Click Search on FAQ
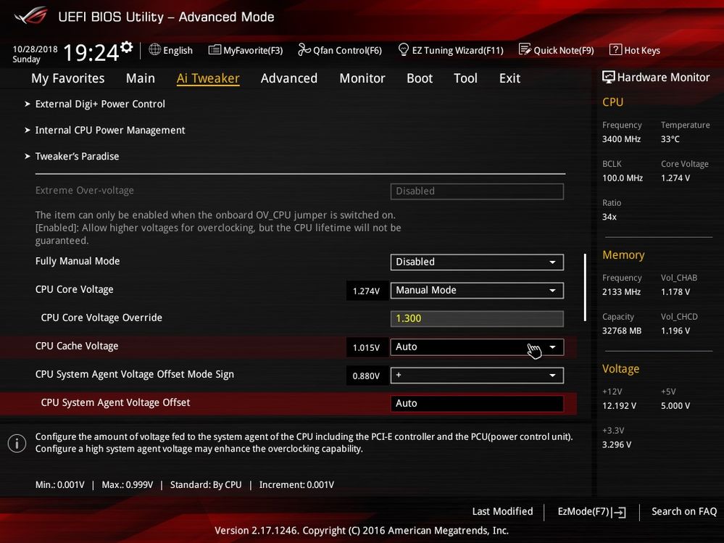Screen dimensions: 724x543 pos(684,512)
